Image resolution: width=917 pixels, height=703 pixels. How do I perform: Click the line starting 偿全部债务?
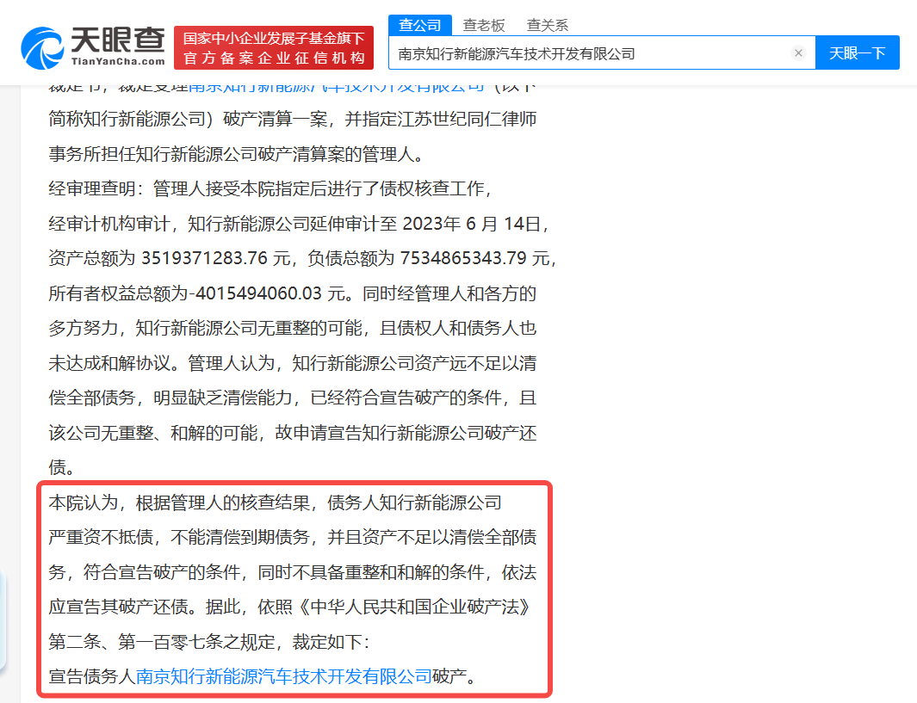coord(293,398)
